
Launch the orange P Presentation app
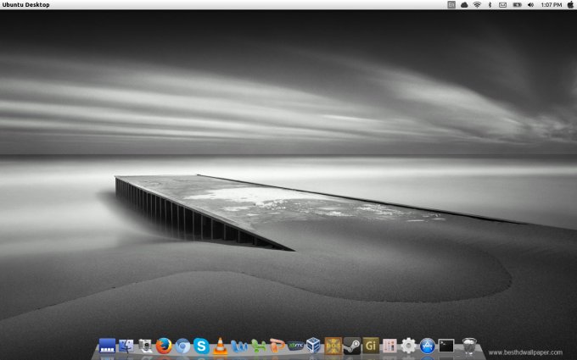point(277,346)
